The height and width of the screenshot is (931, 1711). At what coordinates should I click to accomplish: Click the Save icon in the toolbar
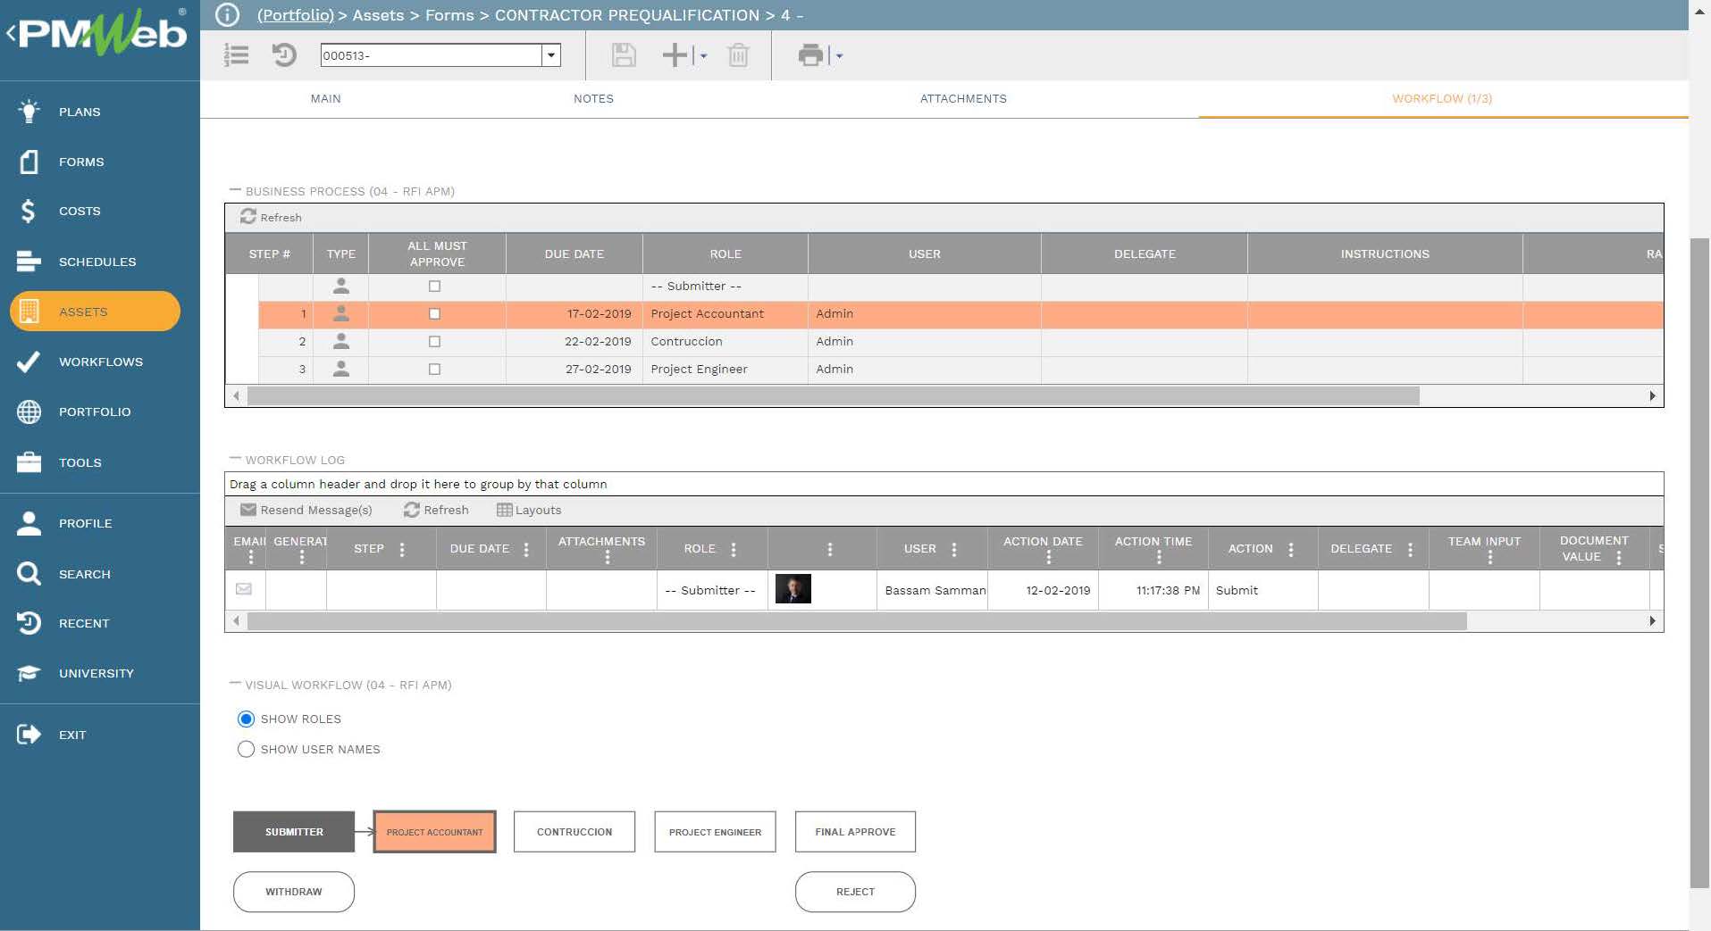(x=623, y=55)
